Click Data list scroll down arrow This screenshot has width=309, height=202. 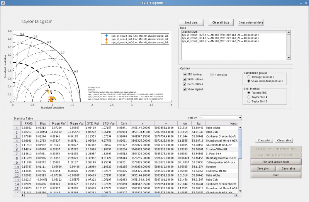tap(289, 58)
